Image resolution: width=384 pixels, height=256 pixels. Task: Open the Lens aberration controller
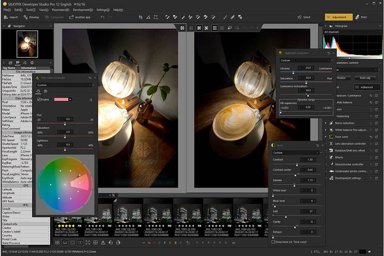point(350,144)
